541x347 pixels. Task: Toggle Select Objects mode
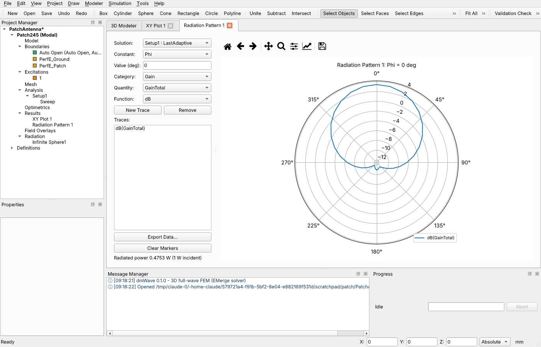339,13
